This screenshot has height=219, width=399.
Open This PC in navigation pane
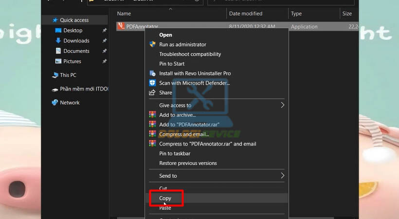pyautogui.click(x=68, y=75)
